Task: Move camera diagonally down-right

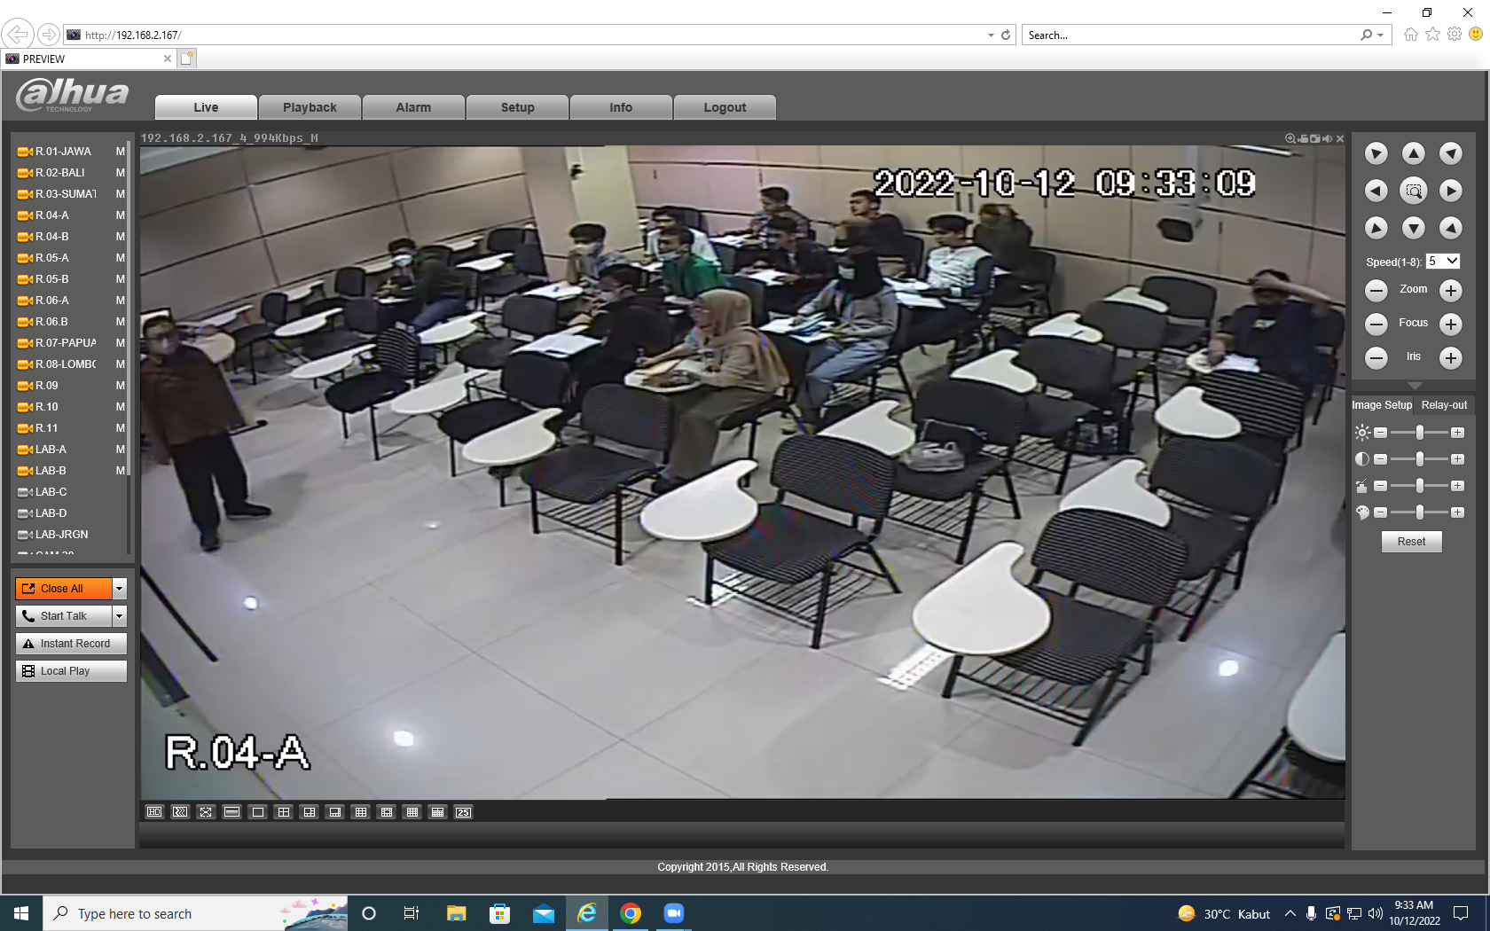Action: [x=1450, y=228]
